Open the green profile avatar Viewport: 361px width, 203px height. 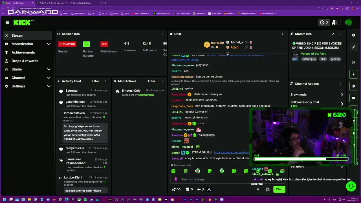(x=349, y=23)
